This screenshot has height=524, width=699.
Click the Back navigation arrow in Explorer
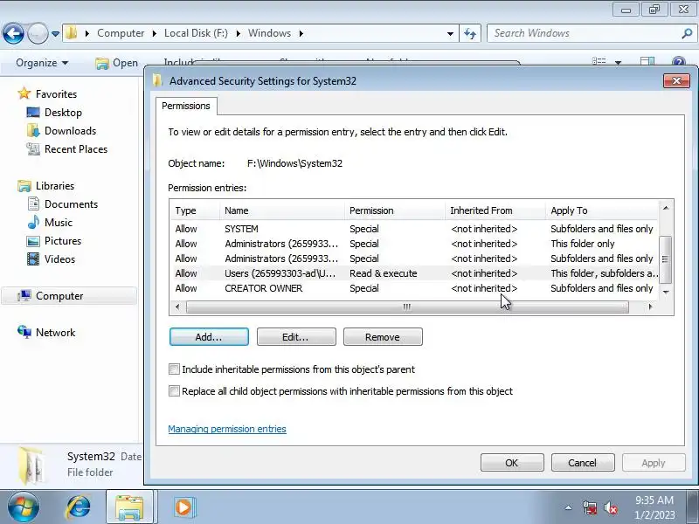coord(13,33)
